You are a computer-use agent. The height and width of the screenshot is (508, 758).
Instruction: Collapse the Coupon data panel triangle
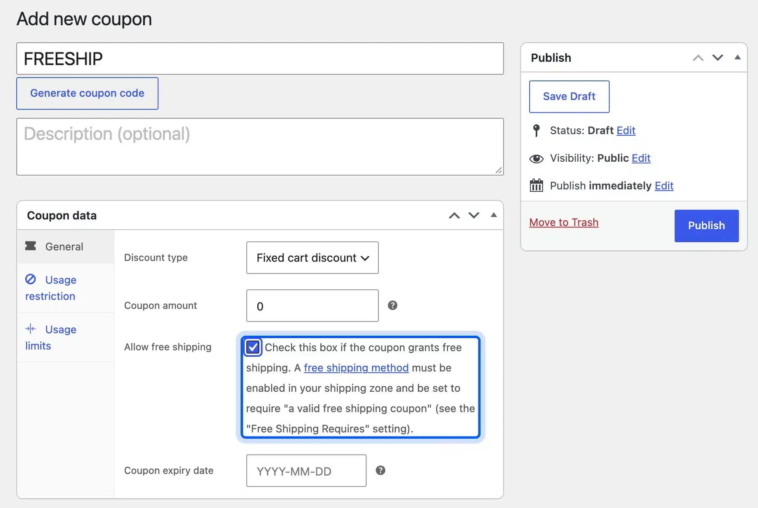(494, 215)
